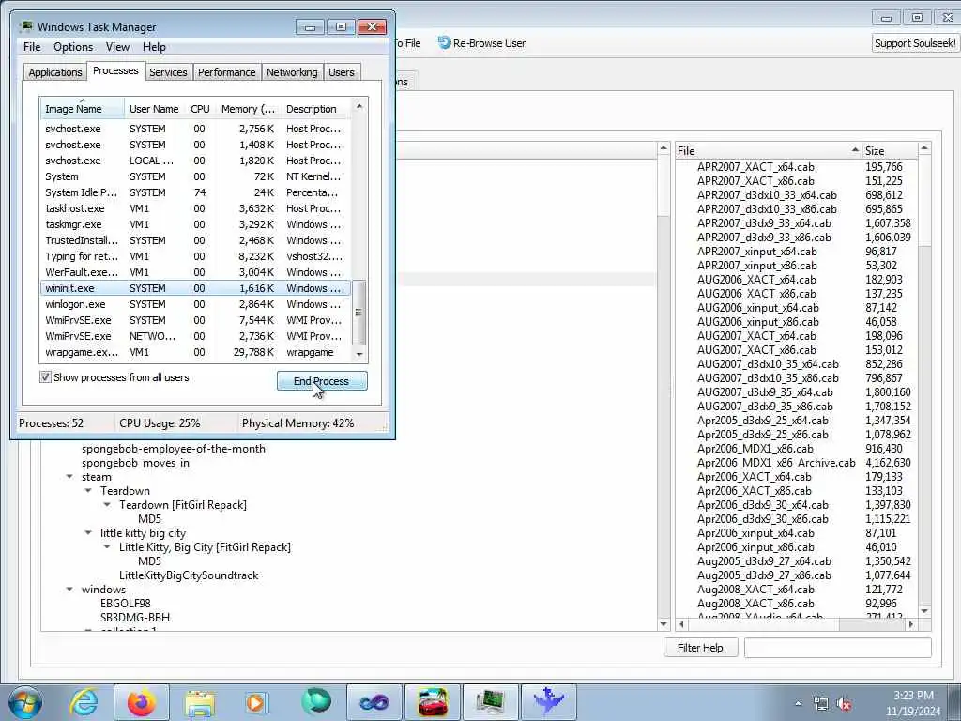Click the Size column header
Screen dimensions: 961x721
(x=890, y=150)
